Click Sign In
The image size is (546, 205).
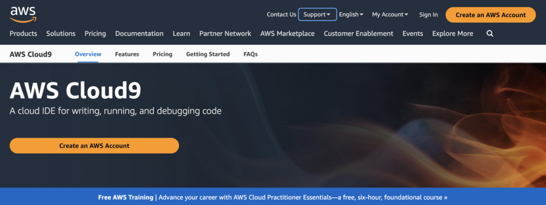coord(428,14)
